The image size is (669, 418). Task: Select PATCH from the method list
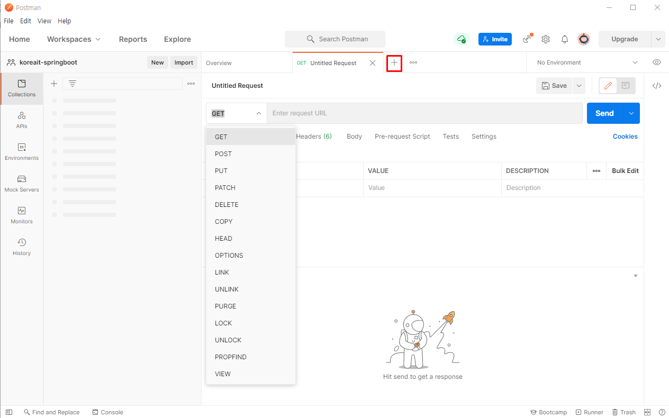click(251, 188)
